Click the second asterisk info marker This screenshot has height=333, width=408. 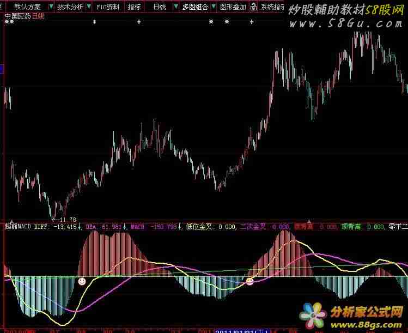pyautogui.click(x=227, y=22)
